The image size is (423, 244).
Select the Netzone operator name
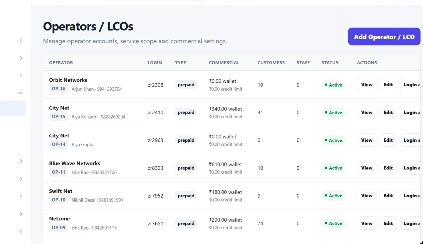(x=60, y=219)
